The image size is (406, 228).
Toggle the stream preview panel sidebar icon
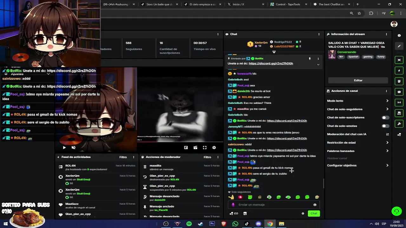pos(399,60)
